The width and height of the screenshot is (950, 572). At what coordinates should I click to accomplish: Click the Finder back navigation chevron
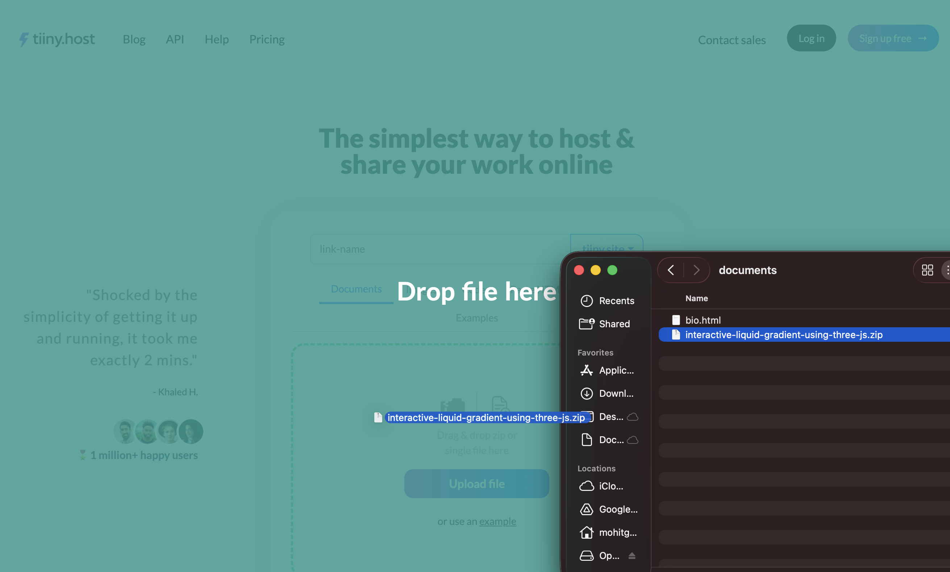click(671, 270)
